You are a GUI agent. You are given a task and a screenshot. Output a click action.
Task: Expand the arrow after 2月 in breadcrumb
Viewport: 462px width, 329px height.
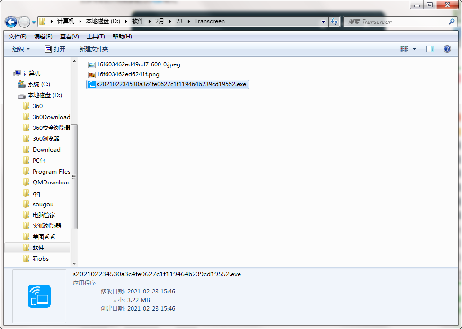[x=170, y=21]
